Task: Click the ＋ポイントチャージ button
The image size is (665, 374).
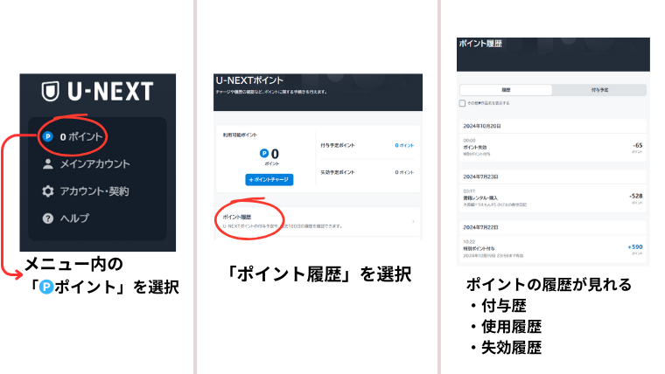Action: [x=269, y=180]
